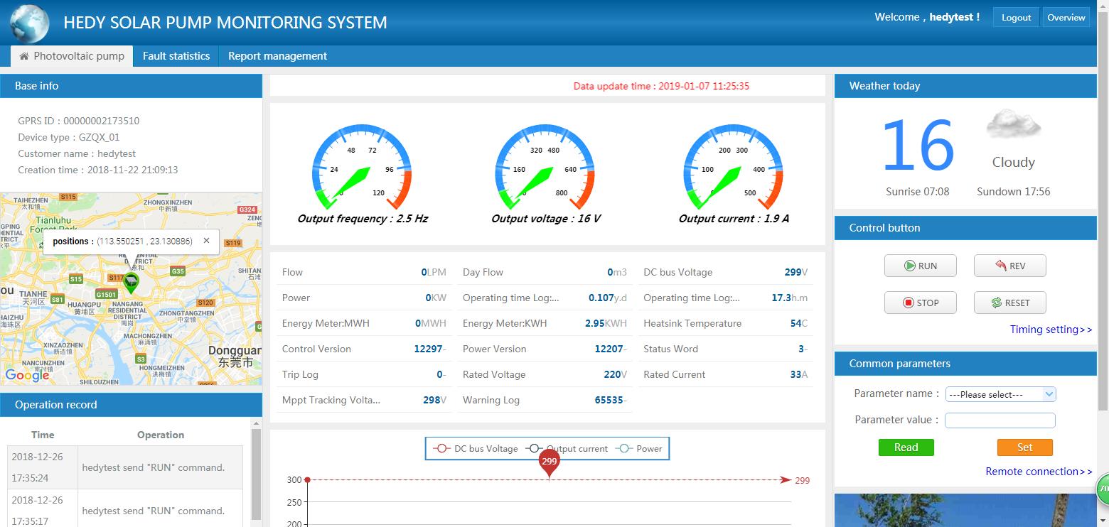This screenshot has height=527, width=1109.
Task: Open the Remote connection link
Action: point(1039,472)
